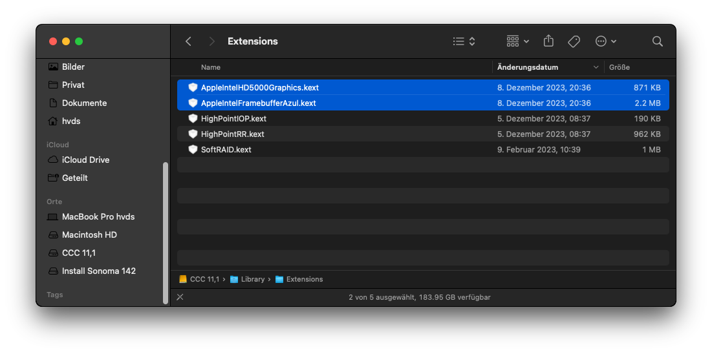Select CCC 11,1 volume in sidebar
The height and width of the screenshot is (354, 712).
[78, 253]
